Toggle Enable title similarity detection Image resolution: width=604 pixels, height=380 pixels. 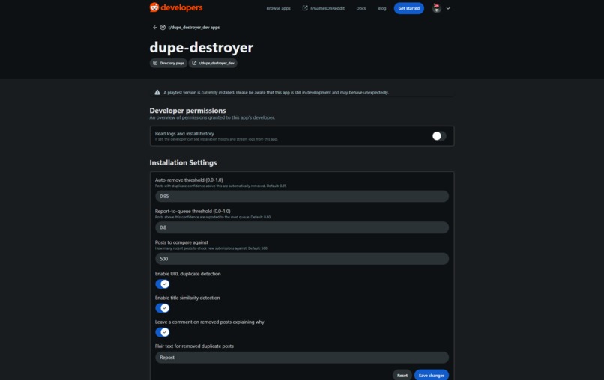click(162, 308)
